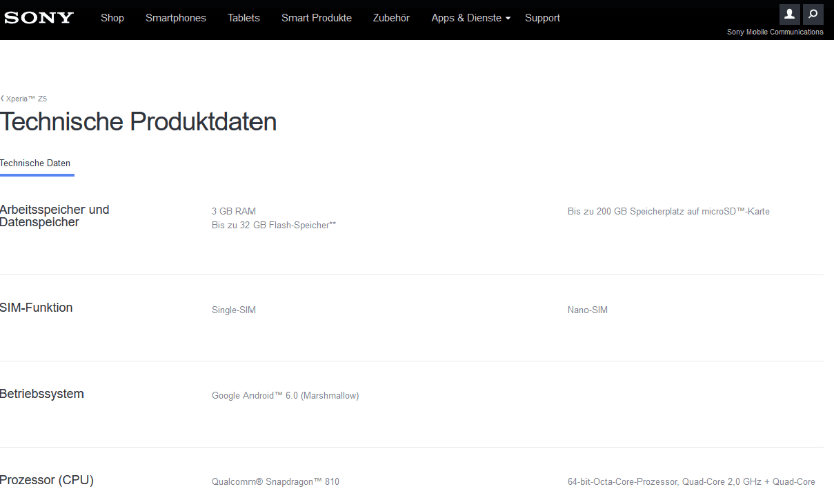Click the 64-bit-Octa-Core-Prozessor text

691,482
